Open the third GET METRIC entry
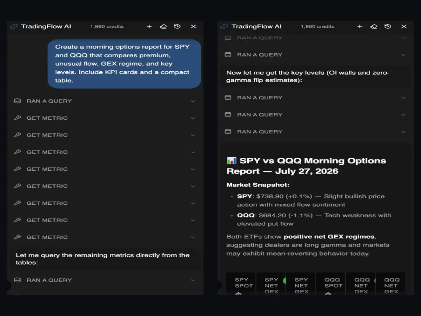Image resolution: width=421 pixels, height=316 pixels. tap(105, 152)
